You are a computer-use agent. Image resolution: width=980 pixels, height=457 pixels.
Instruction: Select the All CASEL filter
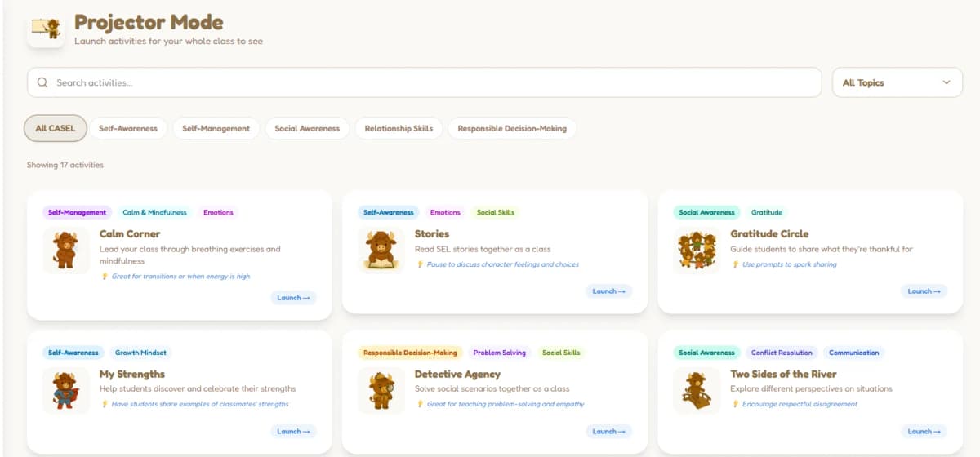56,128
